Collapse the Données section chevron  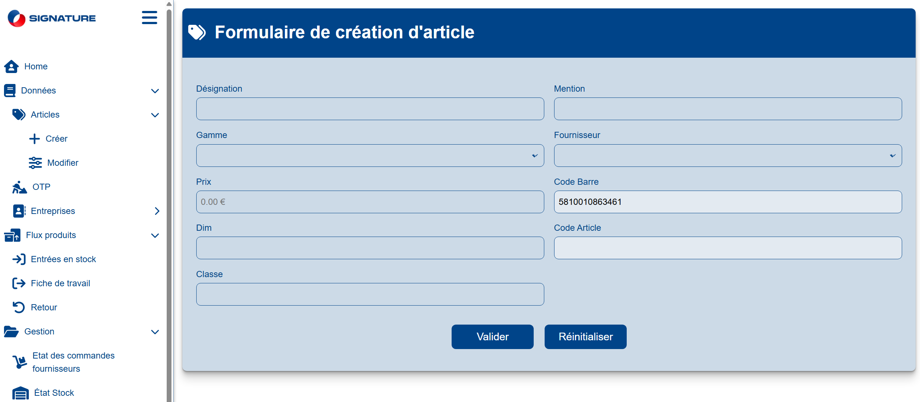(x=155, y=91)
